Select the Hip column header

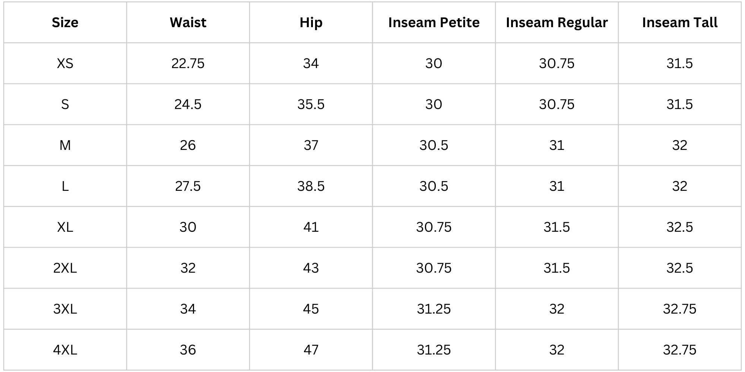coord(311,23)
